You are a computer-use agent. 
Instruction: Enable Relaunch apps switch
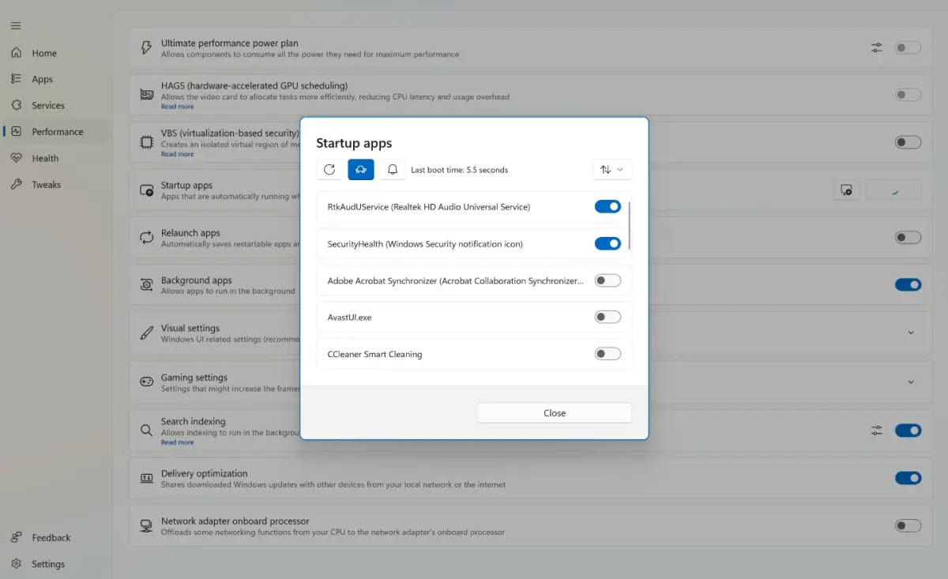coord(908,237)
